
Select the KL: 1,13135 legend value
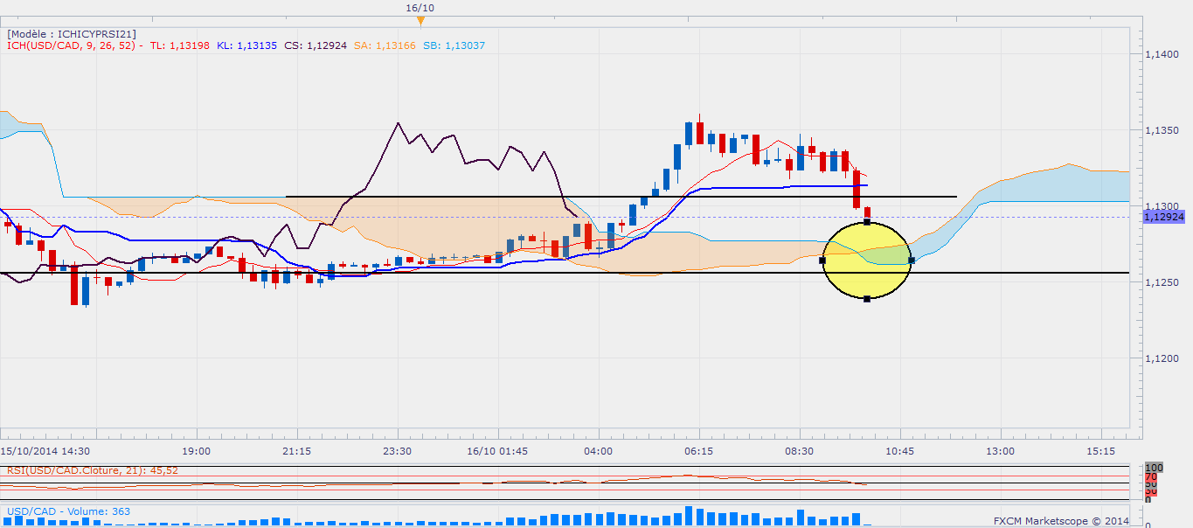[x=246, y=45]
